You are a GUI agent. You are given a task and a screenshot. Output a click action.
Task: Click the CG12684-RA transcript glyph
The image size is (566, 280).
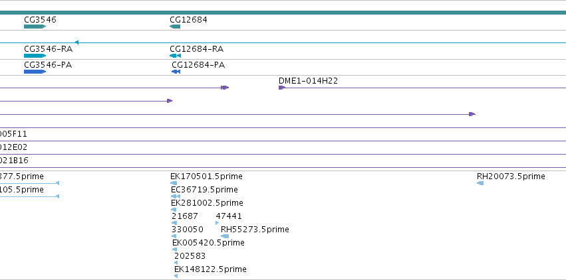pos(176,56)
